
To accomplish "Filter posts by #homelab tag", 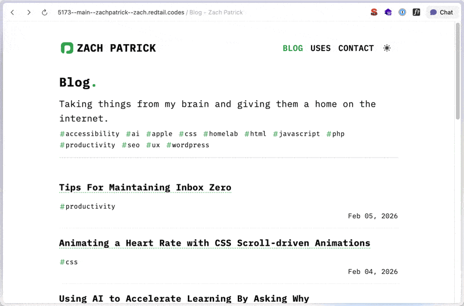I will pyautogui.click(x=220, y=134).
